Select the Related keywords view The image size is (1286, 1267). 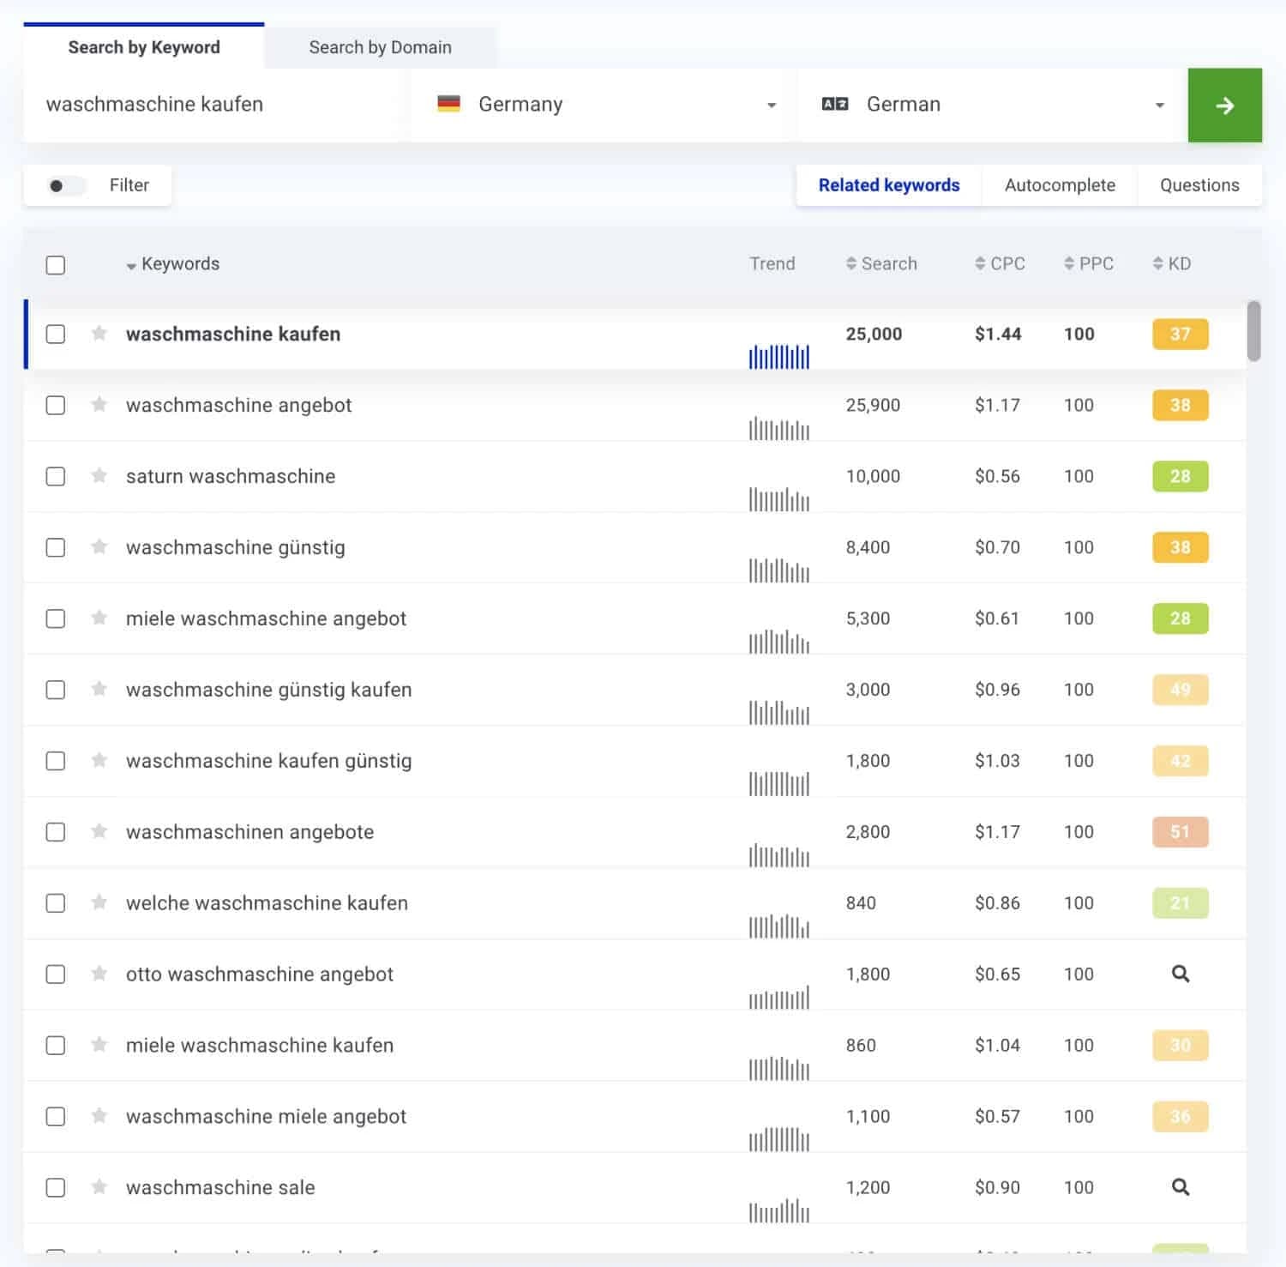[x=888, y=184]
